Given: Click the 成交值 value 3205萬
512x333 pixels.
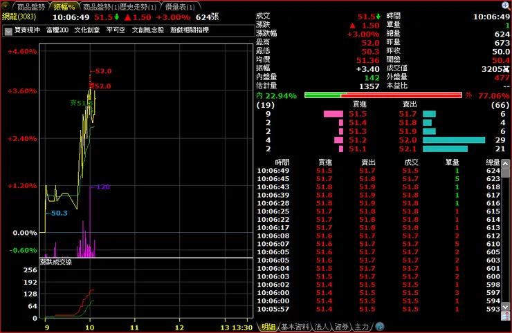Looking at the screenshot, I should pos(495,69).
